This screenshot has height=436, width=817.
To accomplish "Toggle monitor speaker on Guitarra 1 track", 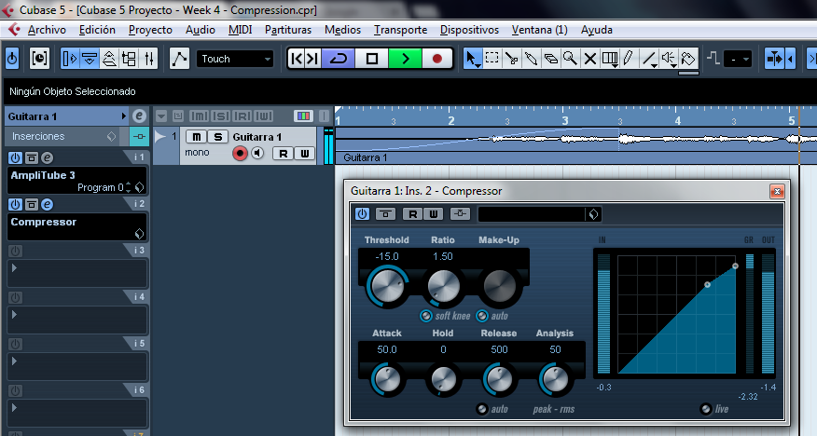I will coord(257,153).
